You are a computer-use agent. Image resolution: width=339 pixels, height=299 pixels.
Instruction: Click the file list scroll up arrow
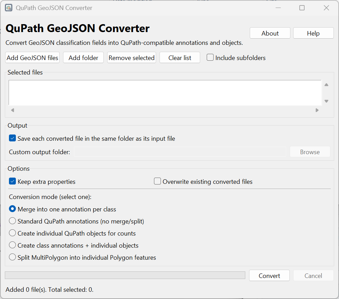(327, 85)
